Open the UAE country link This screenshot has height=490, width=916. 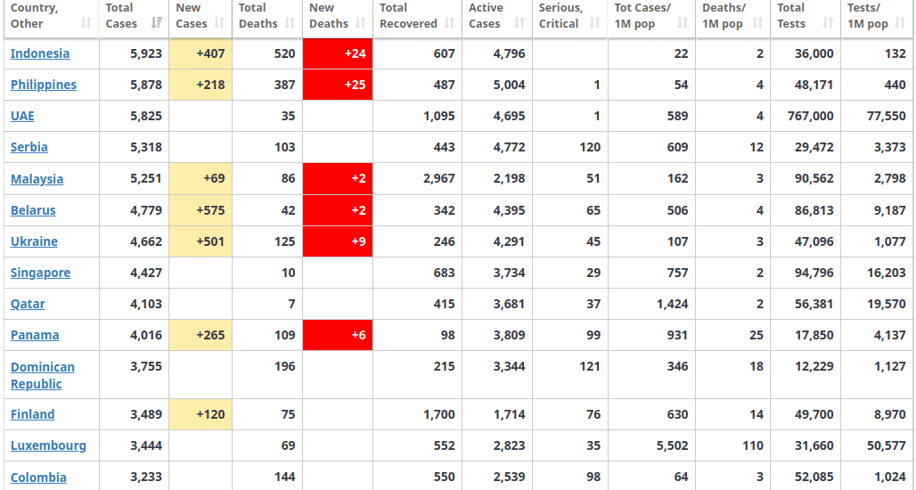pyautogui.click(x=22, y=116)
